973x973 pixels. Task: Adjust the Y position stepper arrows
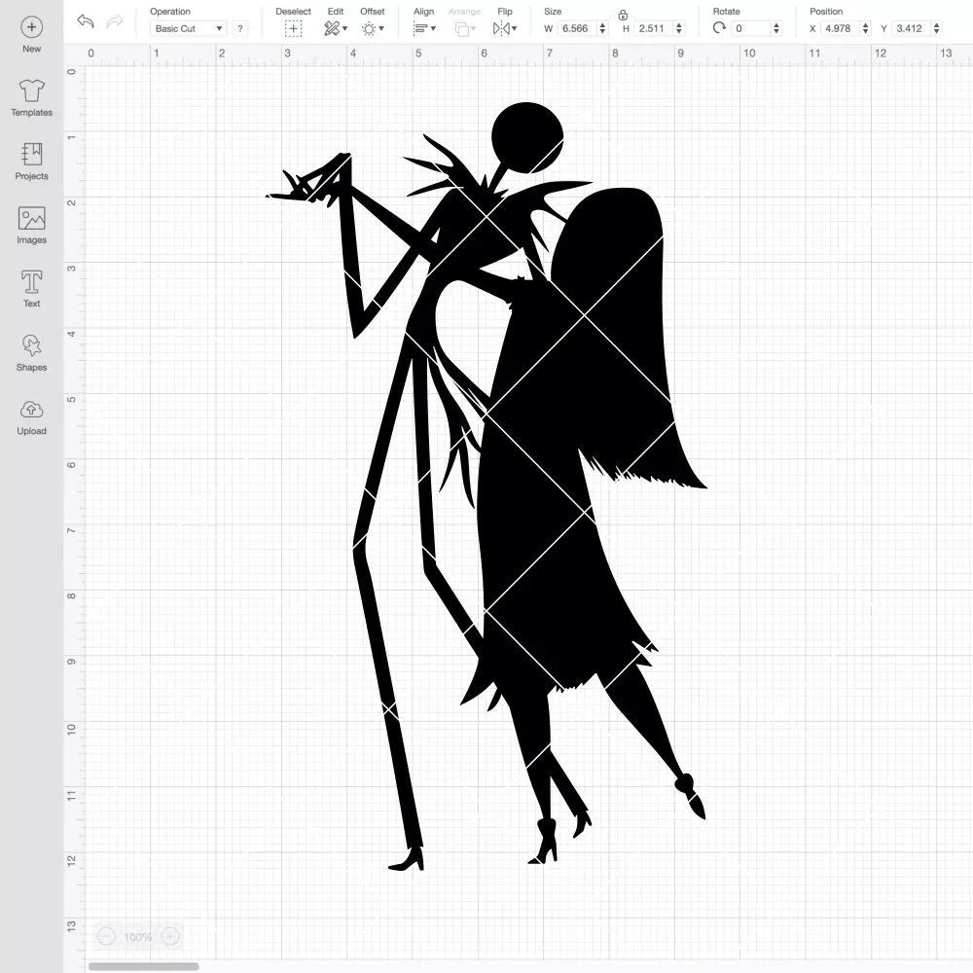pos(937,28)
